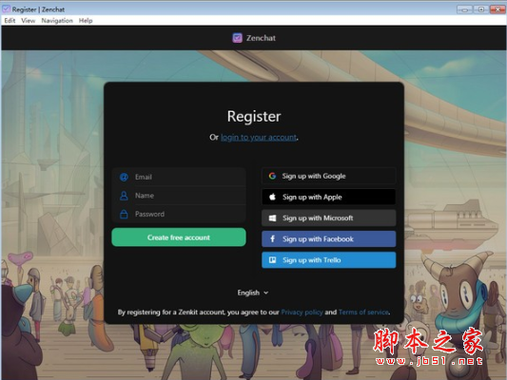The width and height of the screenshot is (507, 380).
Task: Sign up with Facebook
Action: click(x=328, y=238)
